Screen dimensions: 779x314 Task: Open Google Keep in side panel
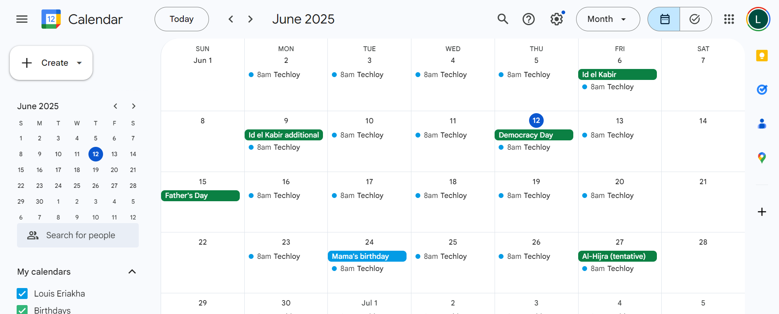(x=762, y=56)
